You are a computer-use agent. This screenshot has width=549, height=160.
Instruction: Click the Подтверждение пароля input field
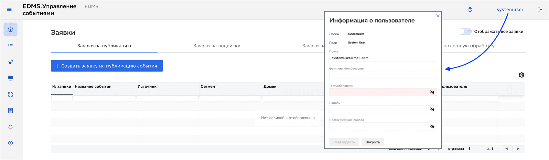[x=383, y=127]
